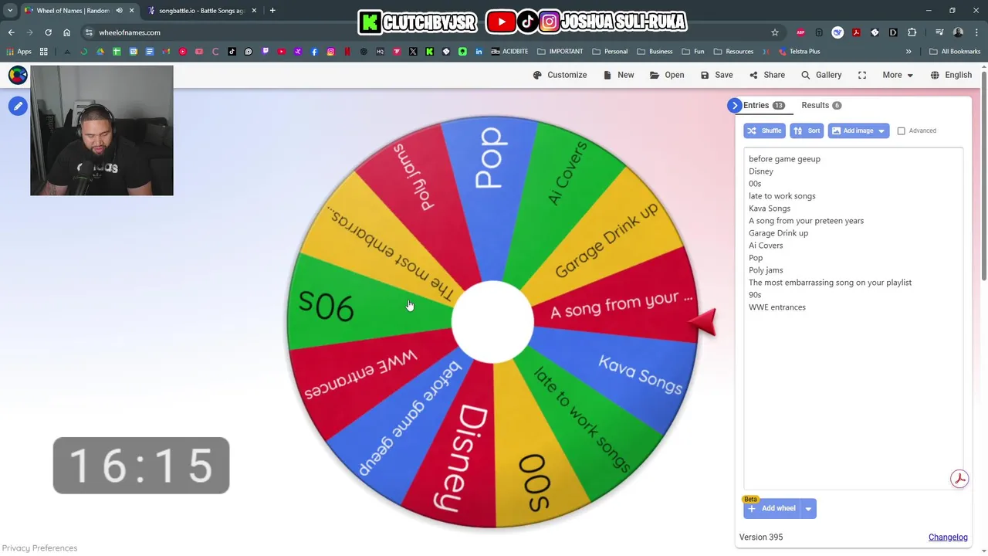The width and height of the screenshot is (988, 556).
Task: Open Instagram bookmark
Action: pyautogui.click(x=330, y=51)
